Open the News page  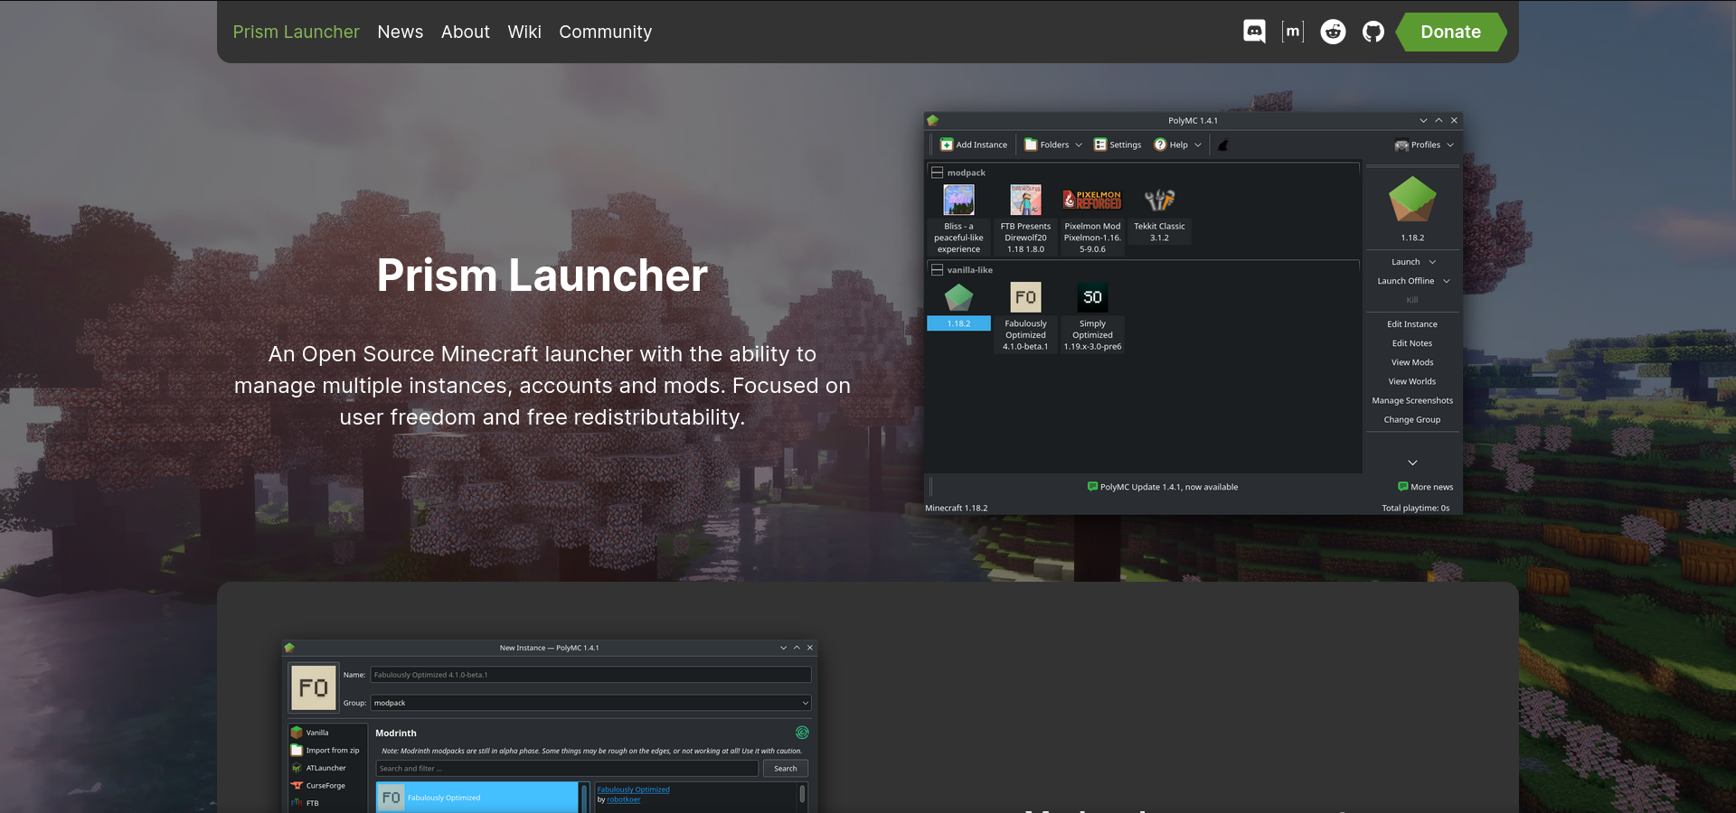pos(400,32)
